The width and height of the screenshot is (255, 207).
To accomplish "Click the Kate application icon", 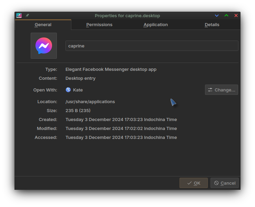I will pos(68,90).
